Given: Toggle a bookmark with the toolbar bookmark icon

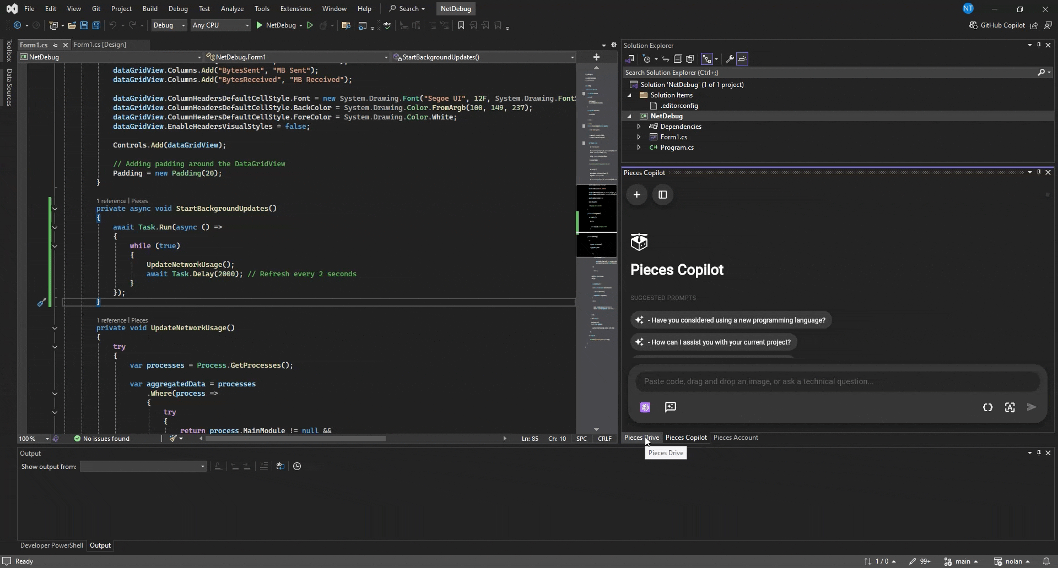Looking at the screenshot, I should click(x=461, y=25).
